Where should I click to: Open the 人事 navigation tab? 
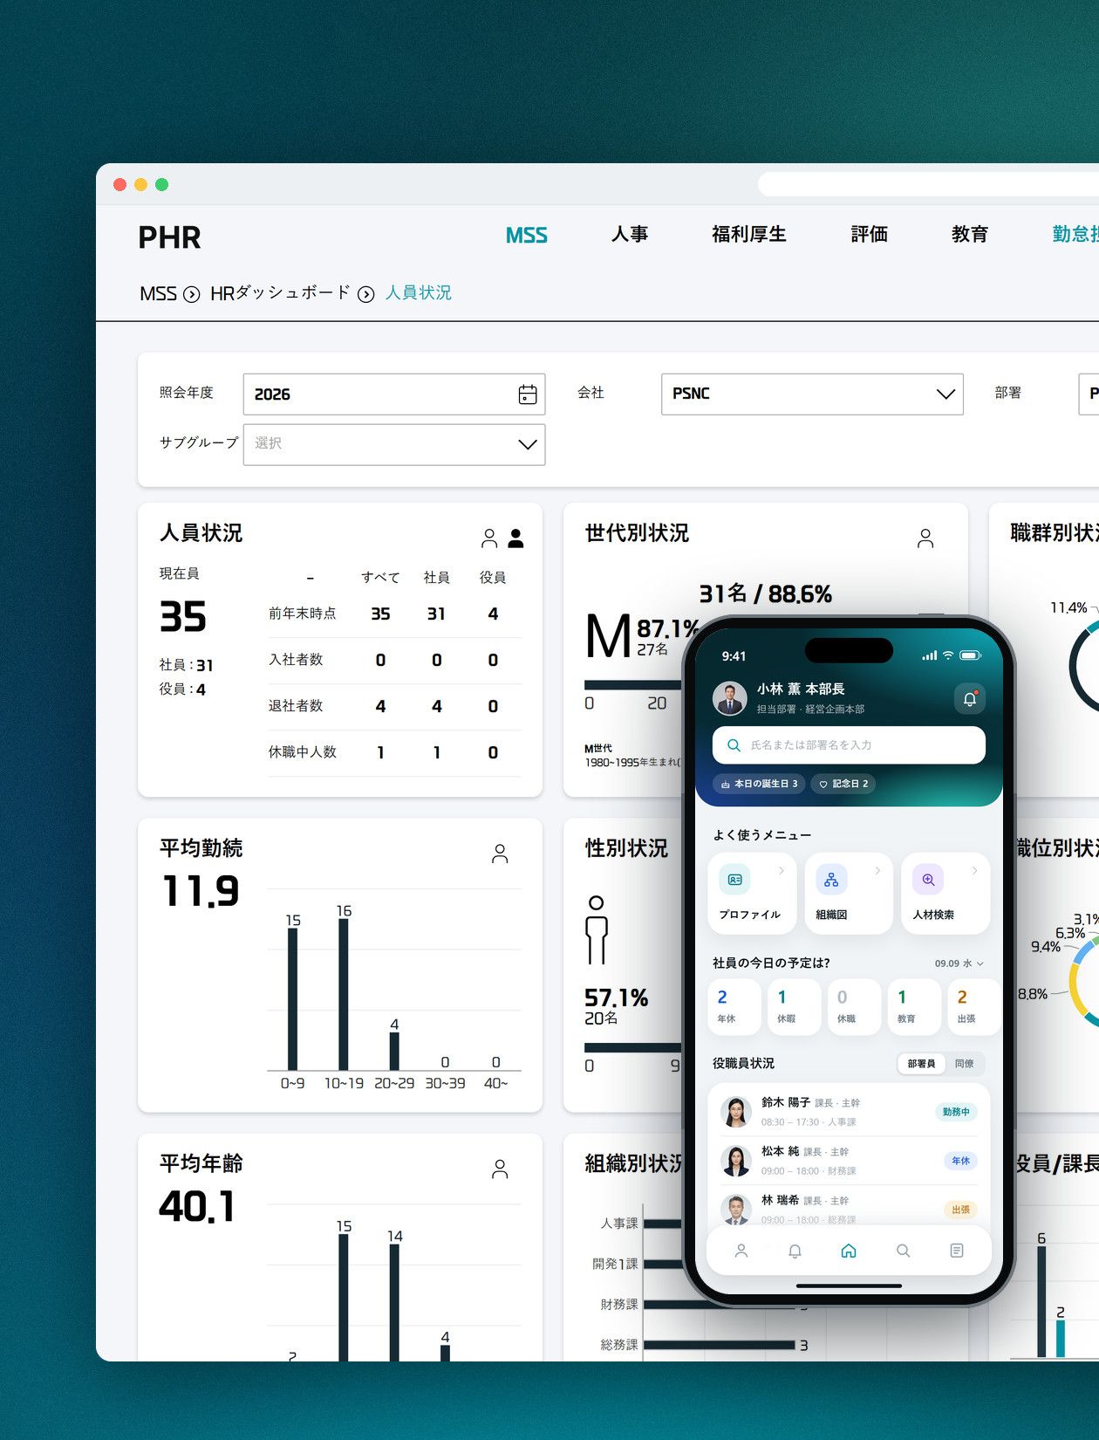pos(630,234)
